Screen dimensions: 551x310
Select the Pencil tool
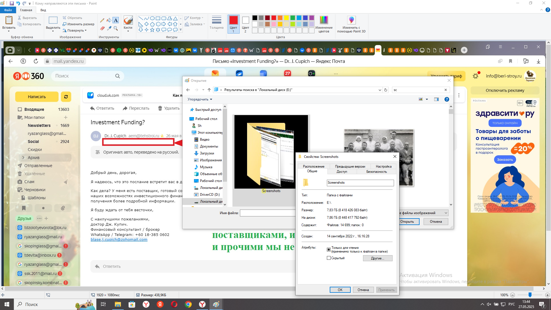pyautogui.click(x=102, y=20)
